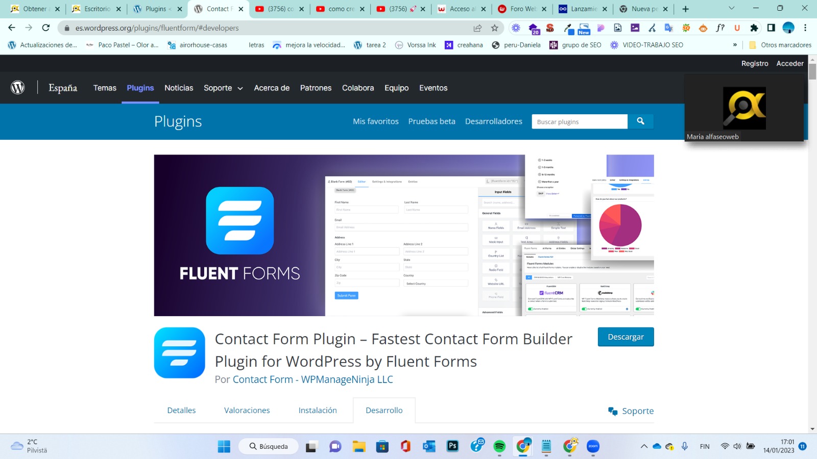The image size is (817, 459).
Task: Click the Contact Form - WPManageNinja LLC author link
Action: click(x=313, y=379)
